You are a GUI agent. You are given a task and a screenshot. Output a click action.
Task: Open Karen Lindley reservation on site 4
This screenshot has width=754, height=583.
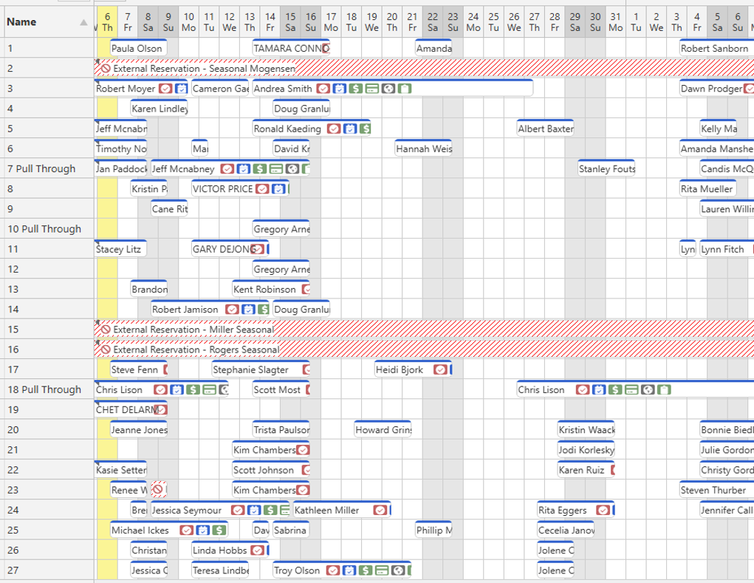(160, 109)
